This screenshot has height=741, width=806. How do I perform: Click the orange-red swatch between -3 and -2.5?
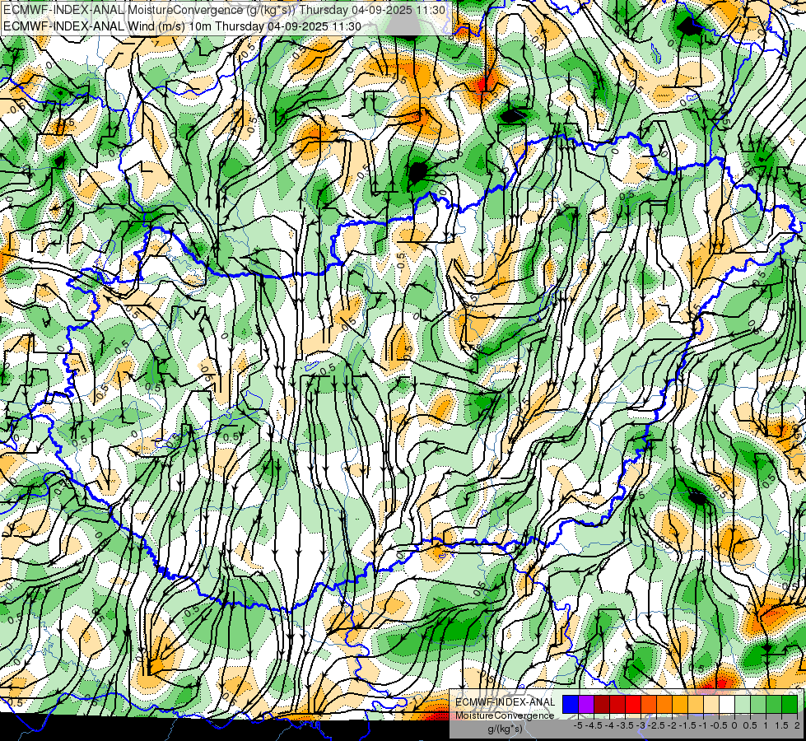tap(649, 705)
